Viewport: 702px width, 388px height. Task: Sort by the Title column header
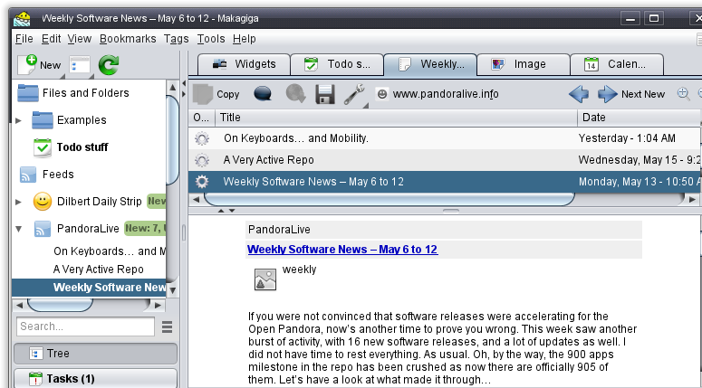coord(396,118)
